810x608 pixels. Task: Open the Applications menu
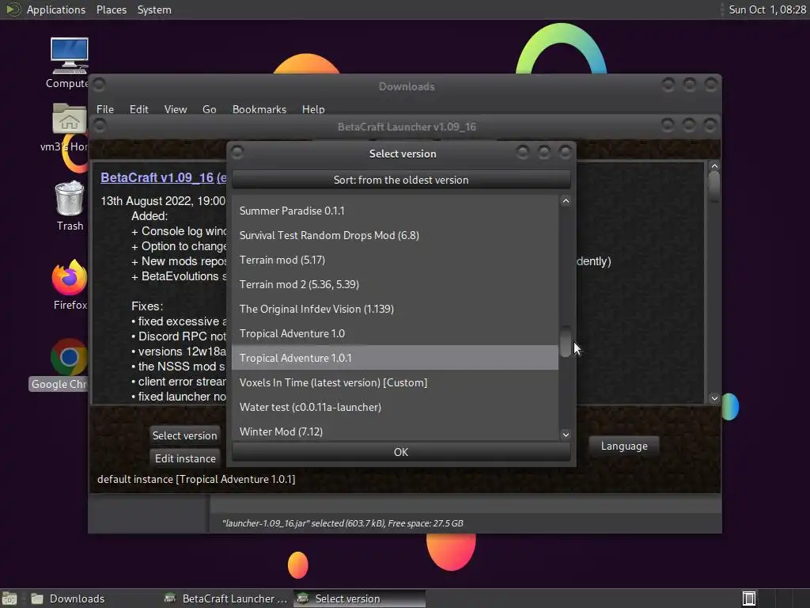[56, 9]
